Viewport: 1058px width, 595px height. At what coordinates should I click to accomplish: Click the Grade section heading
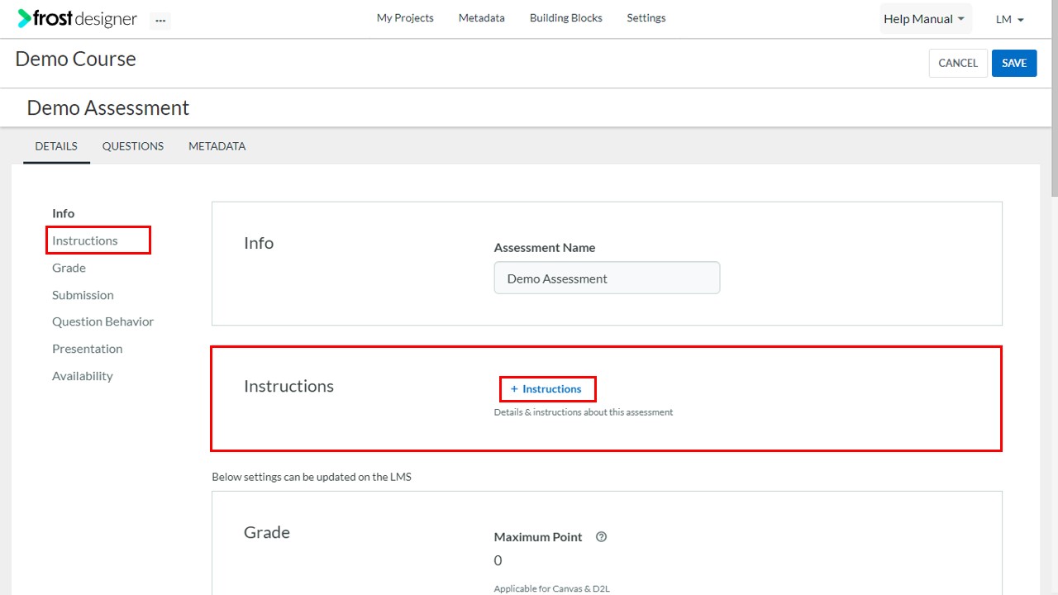(267, 532)
